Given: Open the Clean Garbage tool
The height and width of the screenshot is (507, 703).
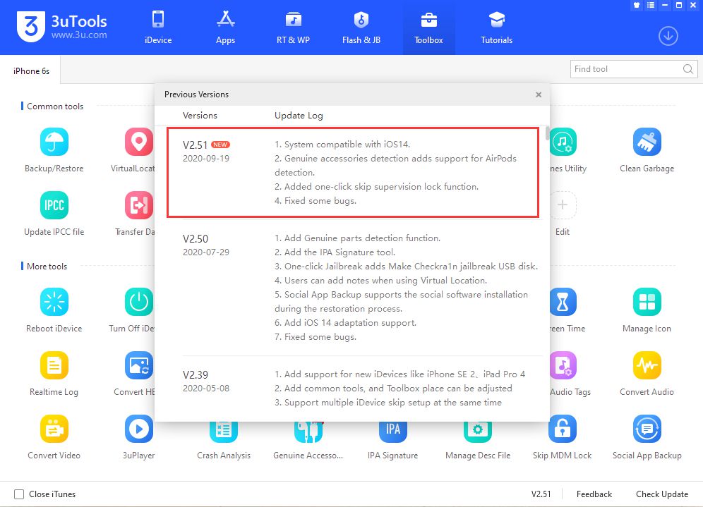Looking at the screenshot, I should coord(647,142).
